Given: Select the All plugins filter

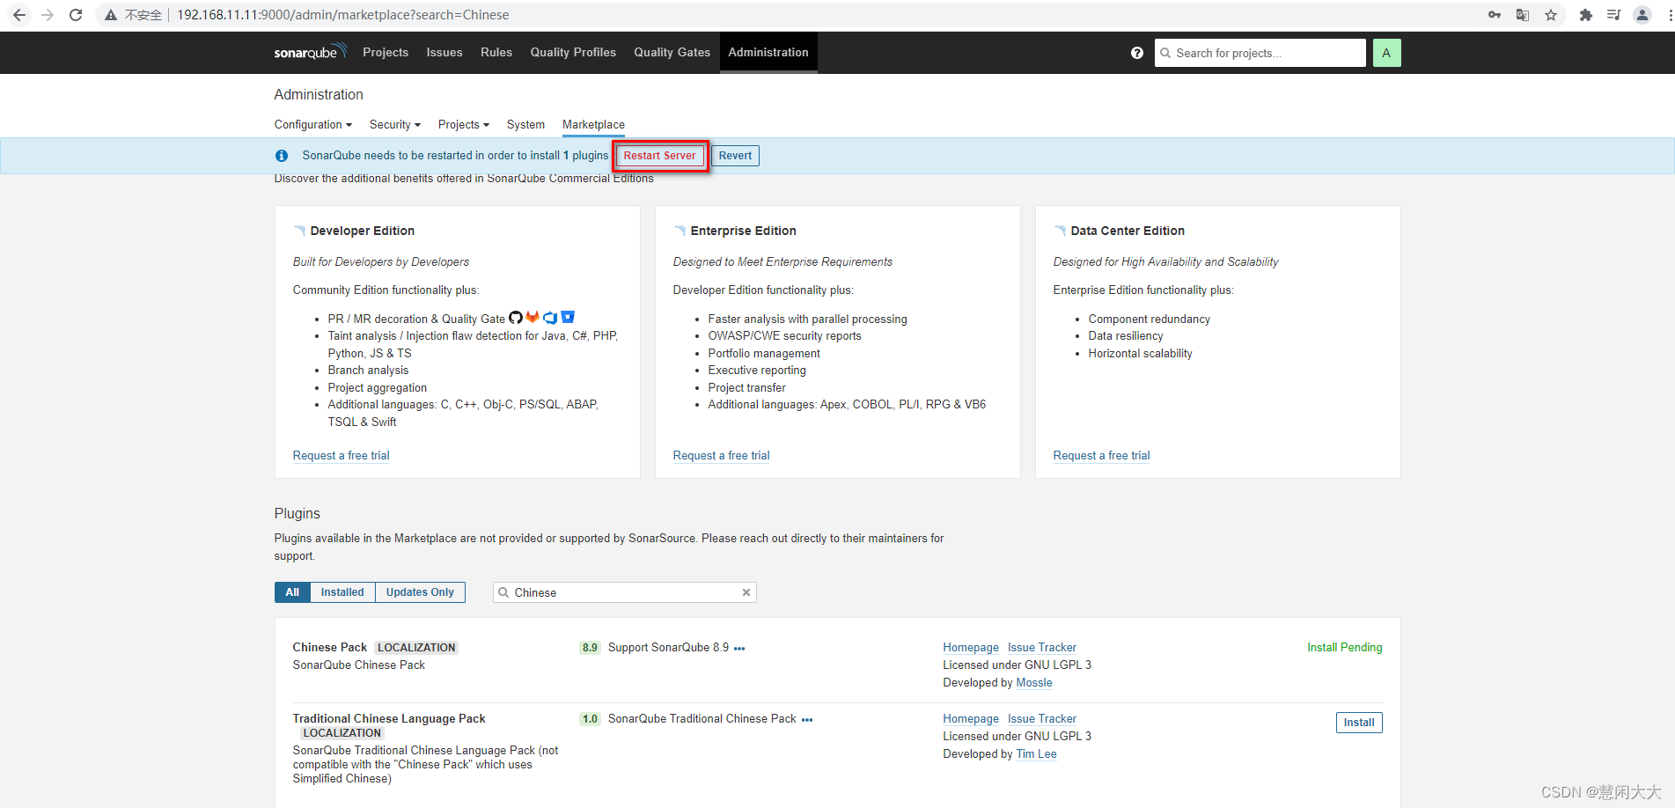Looking at the screenshot, I should (292, 592).
